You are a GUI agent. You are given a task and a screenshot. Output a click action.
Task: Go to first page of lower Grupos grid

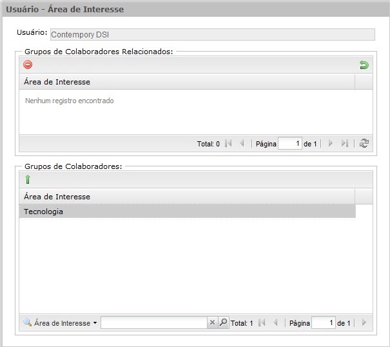262,323
